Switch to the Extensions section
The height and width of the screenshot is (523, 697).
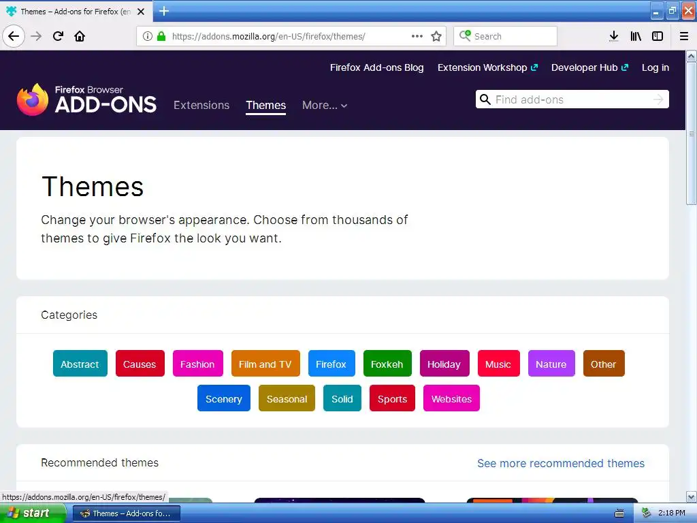[x=201, y=106]
